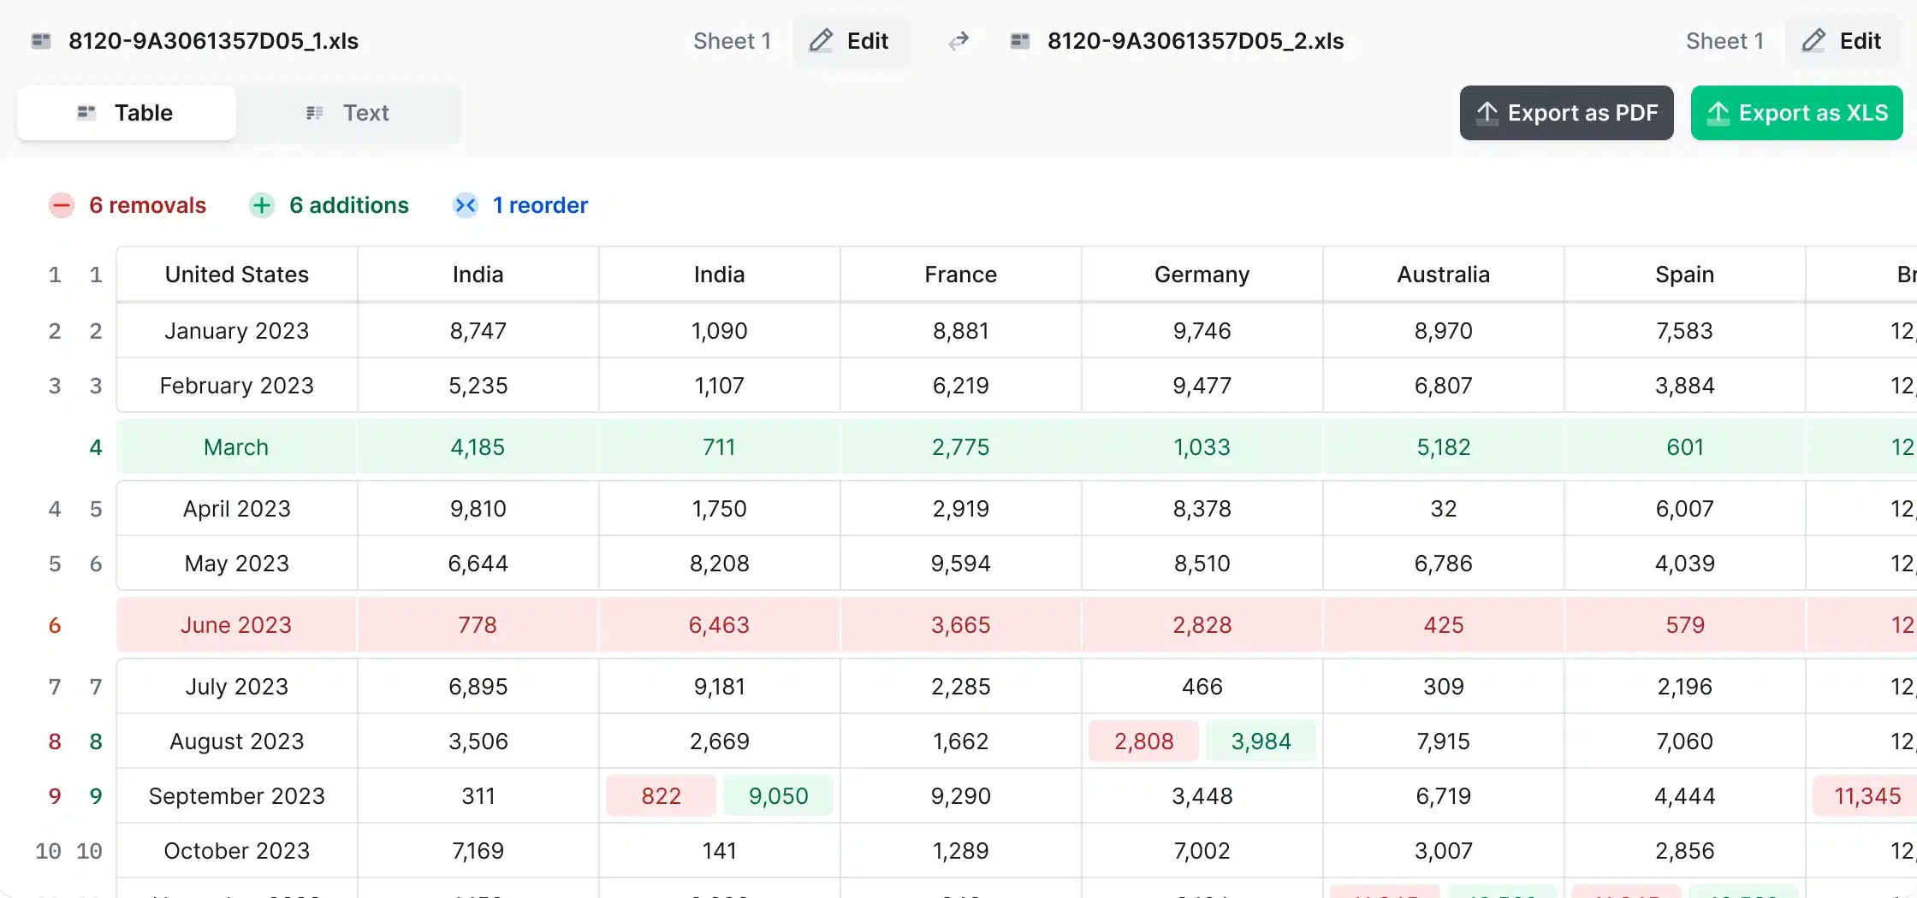1917x898 pixels.
Task: Click the added value 9,050 in September
Action: (778, 796)
